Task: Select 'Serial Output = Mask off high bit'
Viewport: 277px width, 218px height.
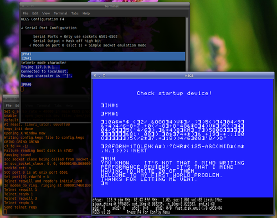Action: coord(67,41)
